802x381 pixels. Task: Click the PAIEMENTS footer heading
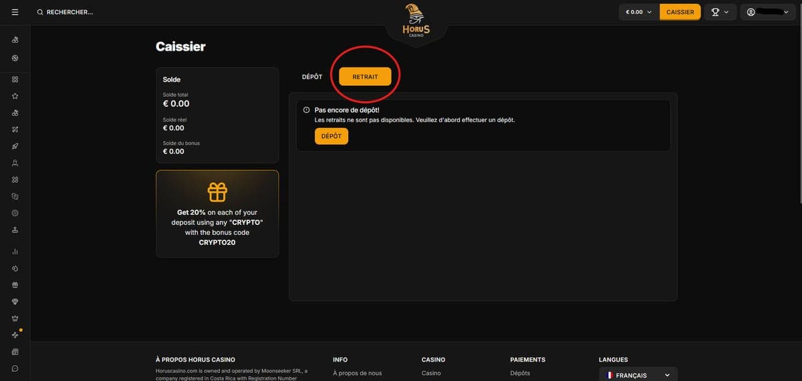pos(528,360)
